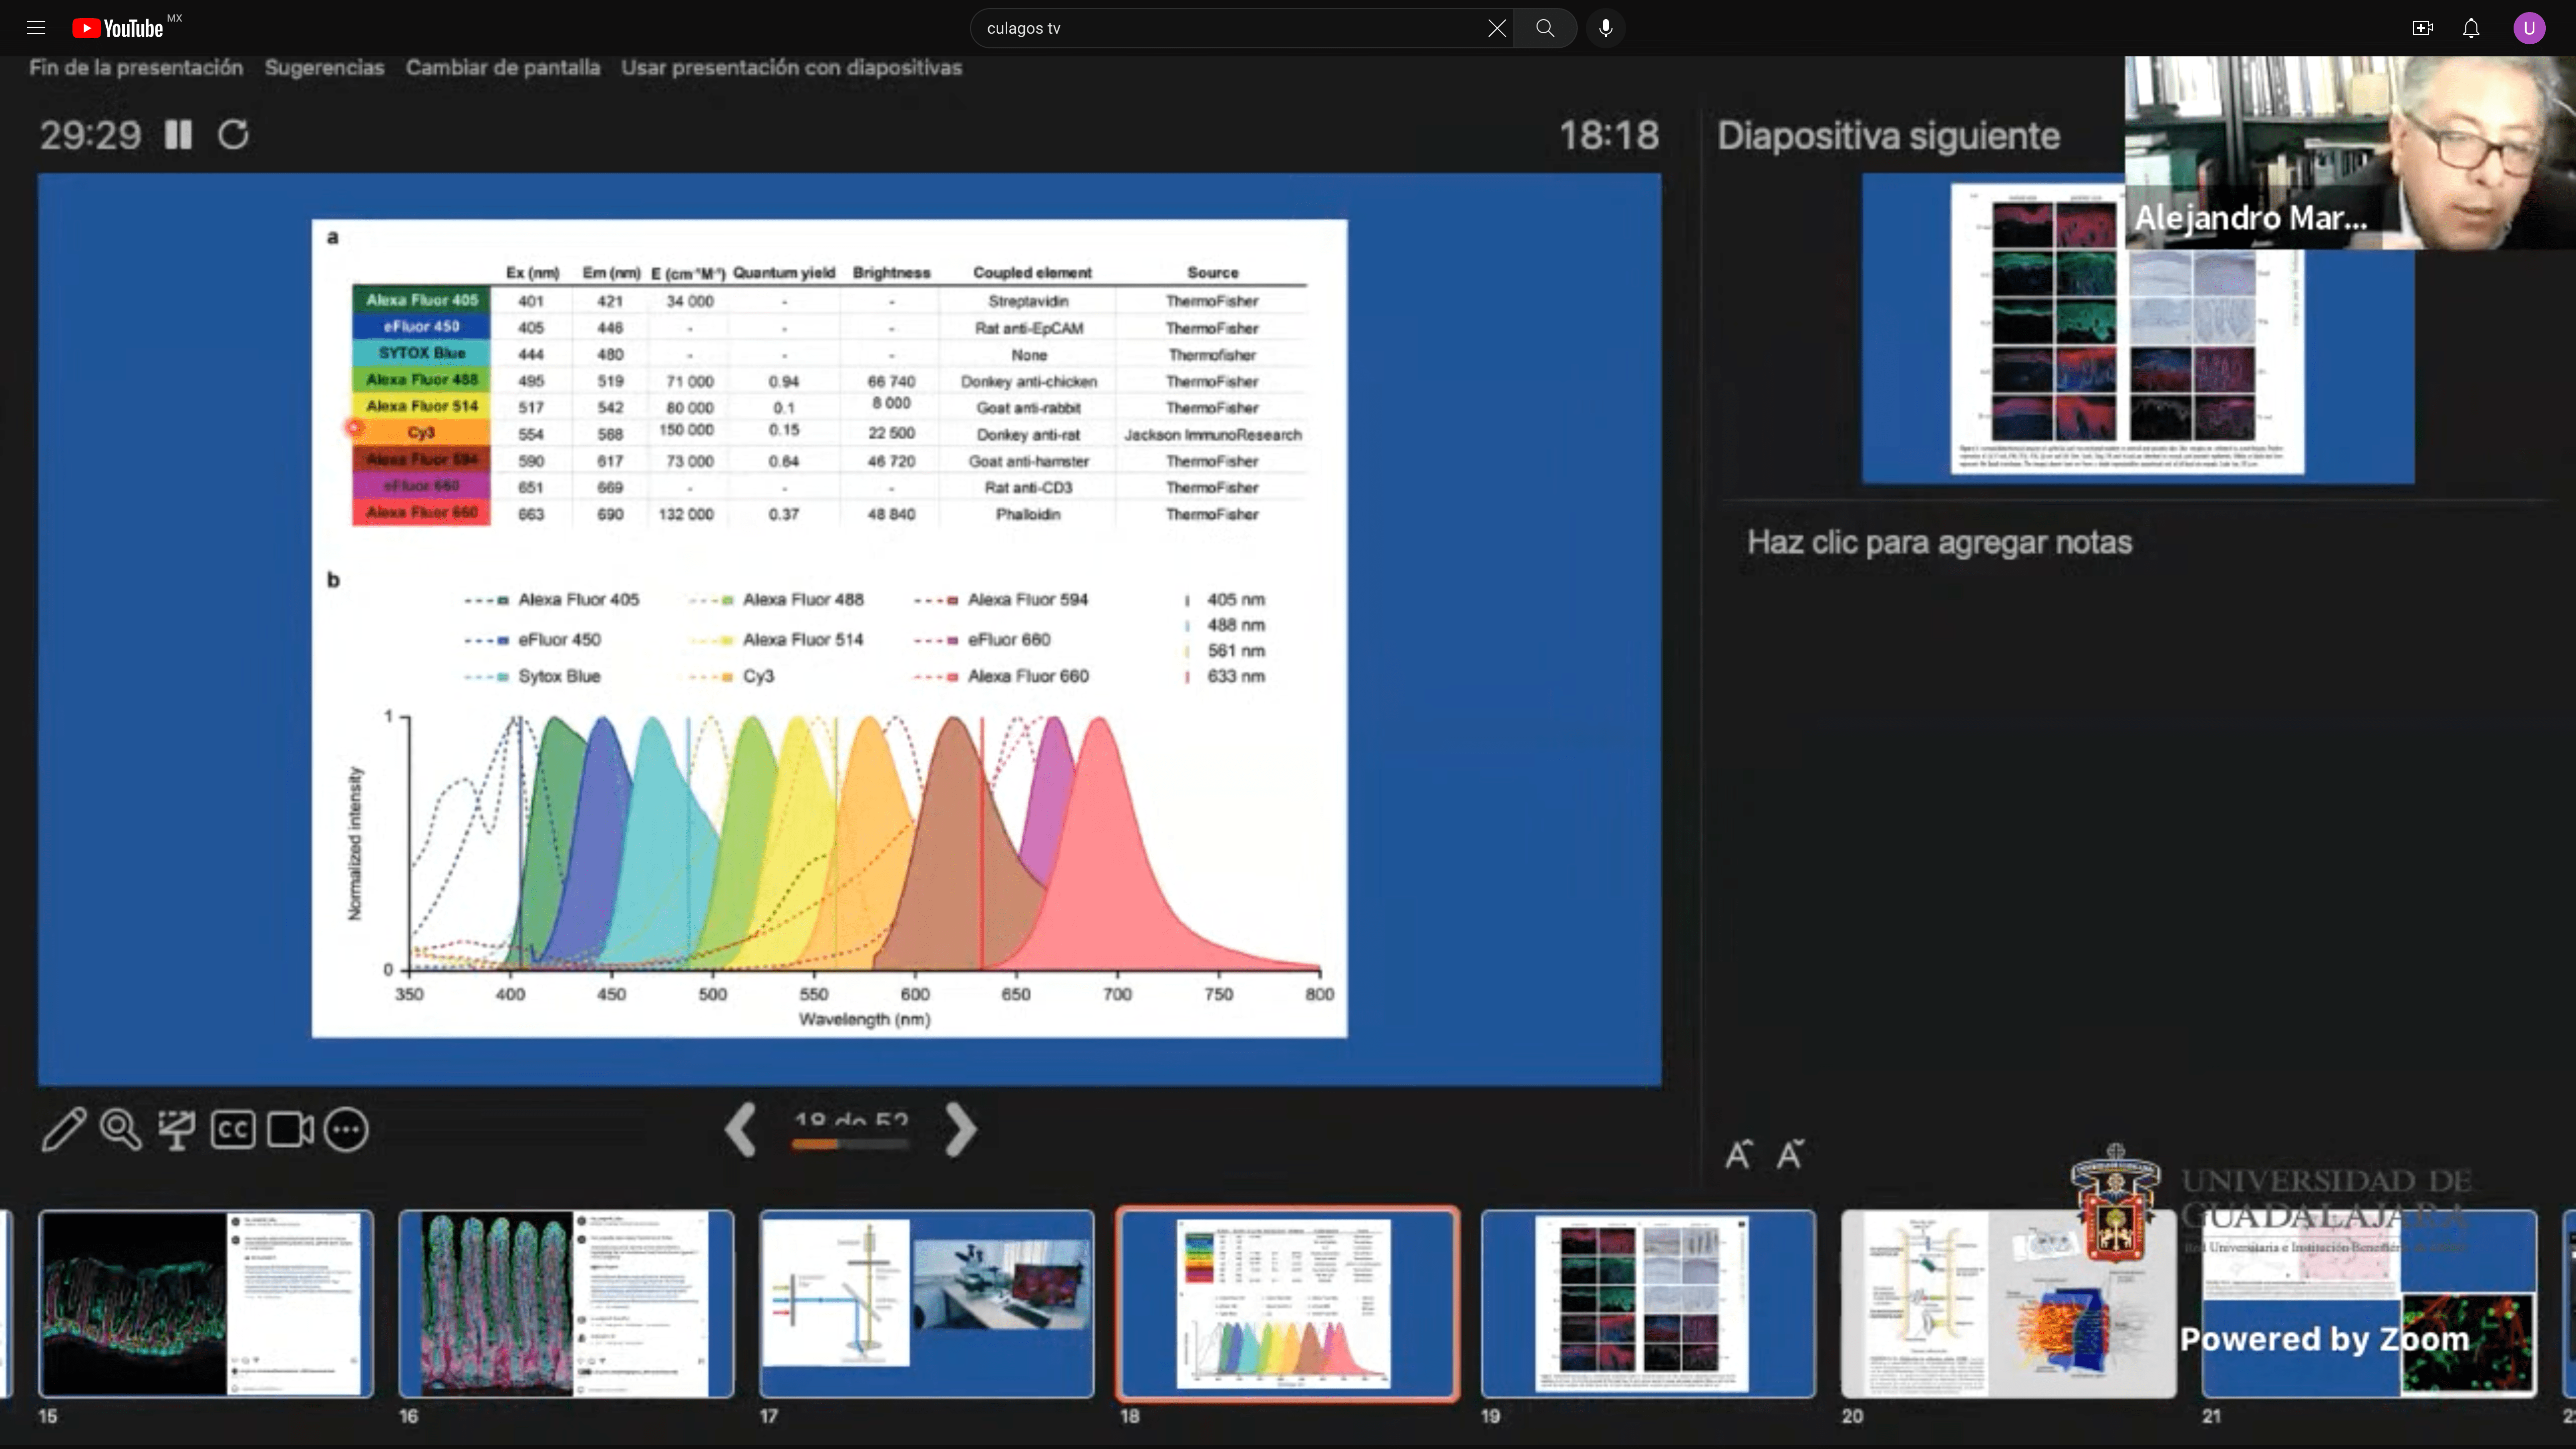Viewport: 2576px width, 1449px height.
Task: Go to the previous slide arrow
Action: coord(741,1130)
